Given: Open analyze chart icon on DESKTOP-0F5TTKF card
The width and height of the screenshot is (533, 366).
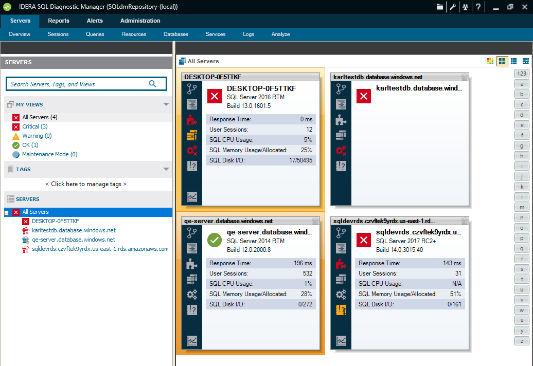Looking at the screenshot, I should pyautogui.click(x=192, y=197).
